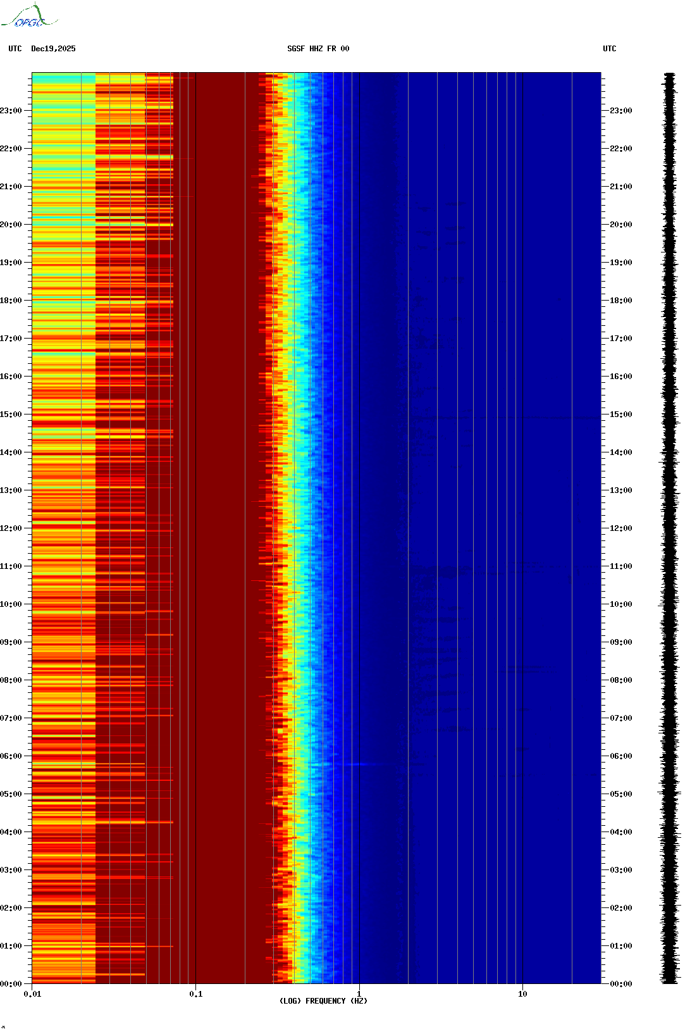Click the left 23:00 time label
The image size is (697, 1034).
coord(11,111)
